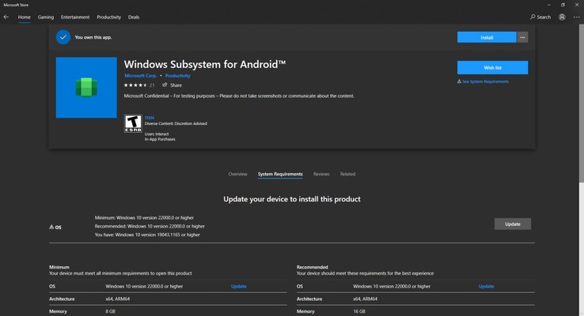Open the Microsoft Corp. publisher link
This screenshot has height=316, width=584.
click(140, 76)
